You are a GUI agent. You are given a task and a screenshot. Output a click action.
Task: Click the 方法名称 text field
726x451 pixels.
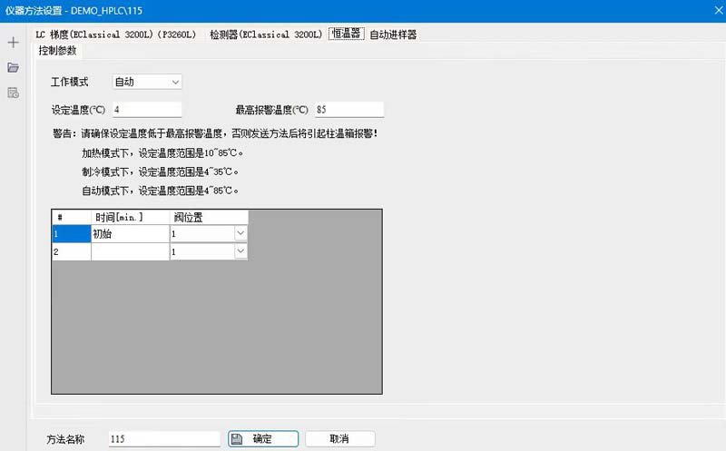coord(164,438)
